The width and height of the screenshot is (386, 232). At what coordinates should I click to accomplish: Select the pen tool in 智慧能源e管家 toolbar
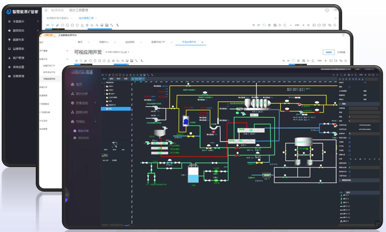(x=58, y=25)
